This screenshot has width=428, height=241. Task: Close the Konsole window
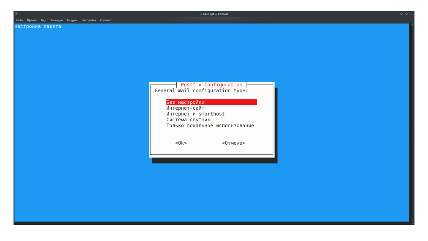point(412,14)
